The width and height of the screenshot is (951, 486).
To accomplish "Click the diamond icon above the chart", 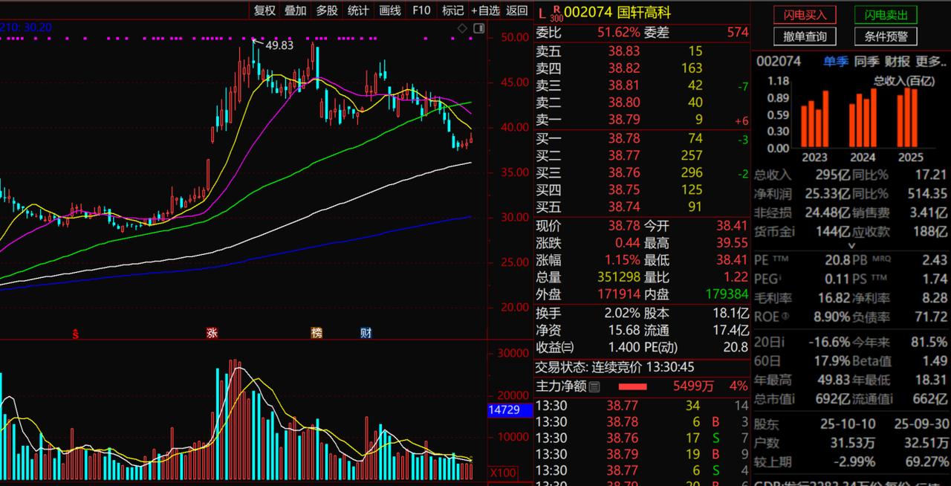I will pyautogui.click(x=462, y=28).
